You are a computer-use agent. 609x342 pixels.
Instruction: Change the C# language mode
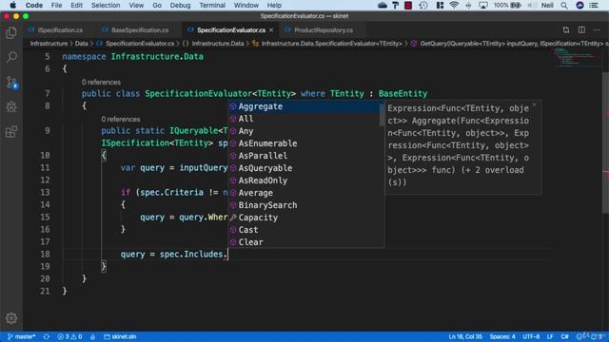pos(564,336)
